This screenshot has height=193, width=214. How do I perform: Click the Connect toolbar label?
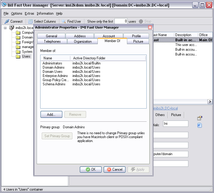click(x=16, y=21)
